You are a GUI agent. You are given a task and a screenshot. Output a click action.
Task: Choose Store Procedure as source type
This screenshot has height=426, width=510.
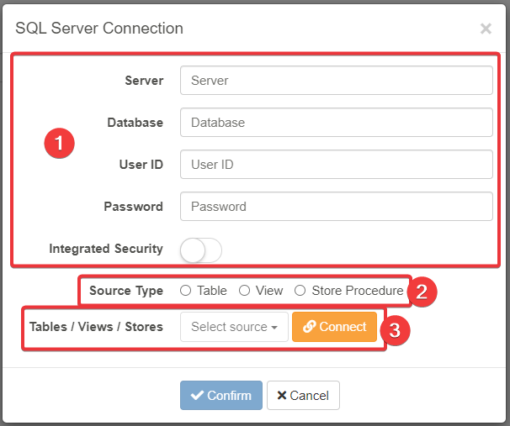click(300, 291)
